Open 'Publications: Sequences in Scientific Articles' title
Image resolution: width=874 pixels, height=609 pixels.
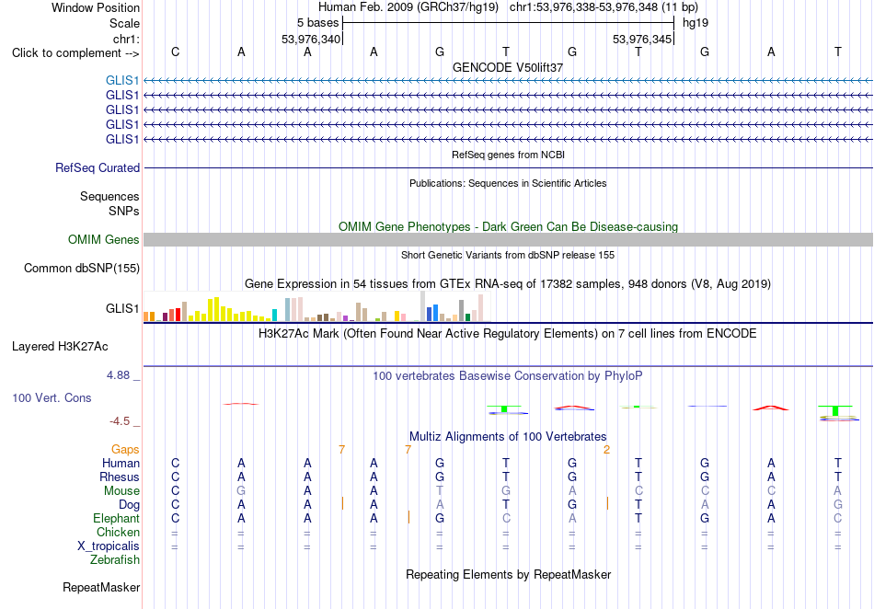tap(508, 183)
